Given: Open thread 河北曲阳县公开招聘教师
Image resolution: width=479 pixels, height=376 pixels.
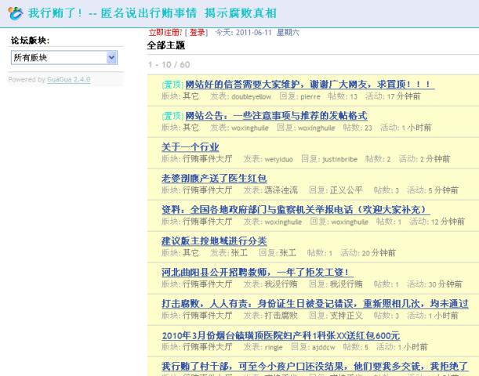Looking at the screenshot, I should tap(256, 272).
